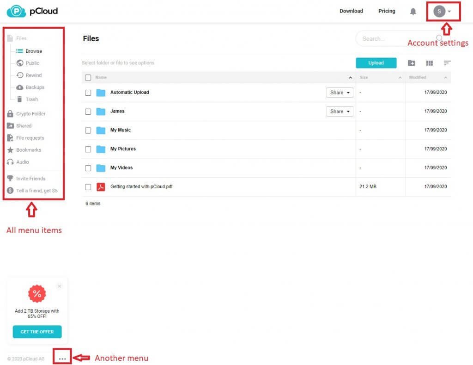This screenshot has height=365, width=473.
Task: Toggle the select-all checkbox in header
Action: pos(88,78)
